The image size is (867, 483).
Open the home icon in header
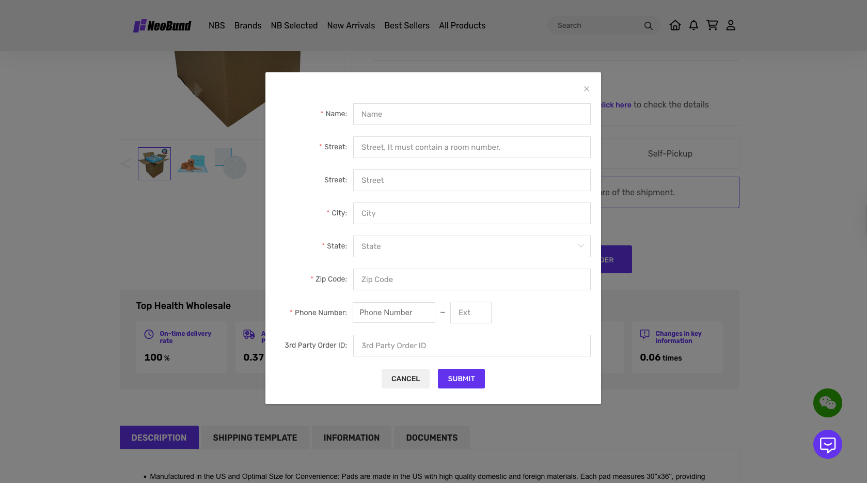point(675,25)
